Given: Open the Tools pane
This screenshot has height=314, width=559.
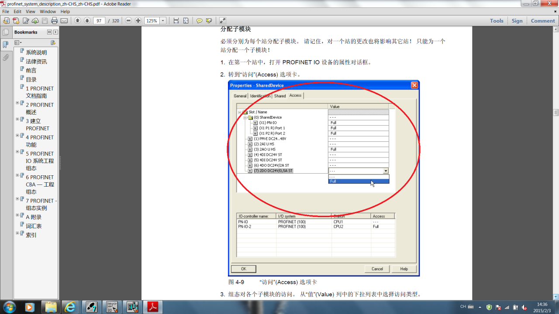Looking at the screenshot, I should point(497,20).
